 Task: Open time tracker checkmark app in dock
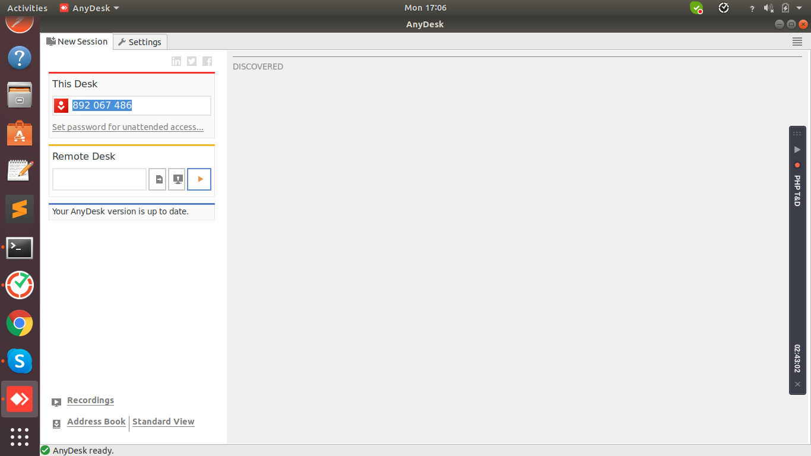(x=20, y=285)
